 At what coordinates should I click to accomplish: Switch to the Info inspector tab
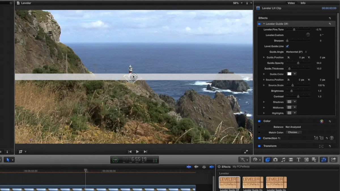[303, 3]
